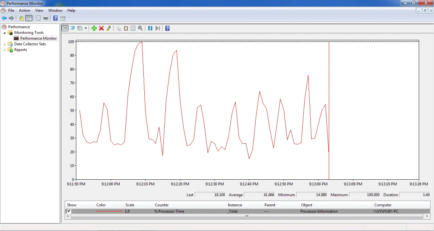
Task: Click the Change Graph Type icon
Action: coord(80,28)
